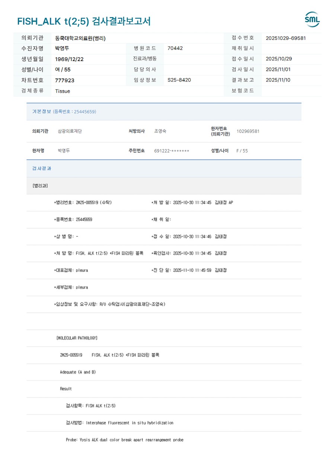The height and width of the screenshot is (473, 335).
Task: Select the 진단일 2025-11-10 11:45:59 line
Action: (189, 270)
